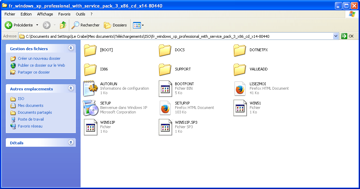Open the Forward history dropdown arrow
This screenshot has width=360, height=189.
point(55,25)
